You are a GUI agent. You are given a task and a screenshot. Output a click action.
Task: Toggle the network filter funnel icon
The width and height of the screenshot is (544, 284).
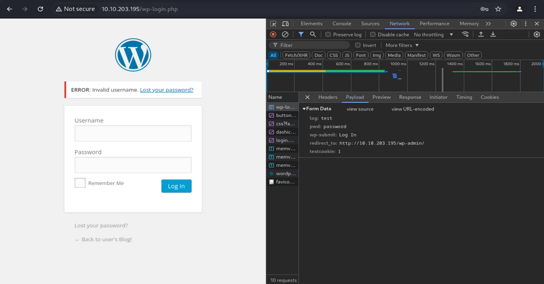coord(301,34)
